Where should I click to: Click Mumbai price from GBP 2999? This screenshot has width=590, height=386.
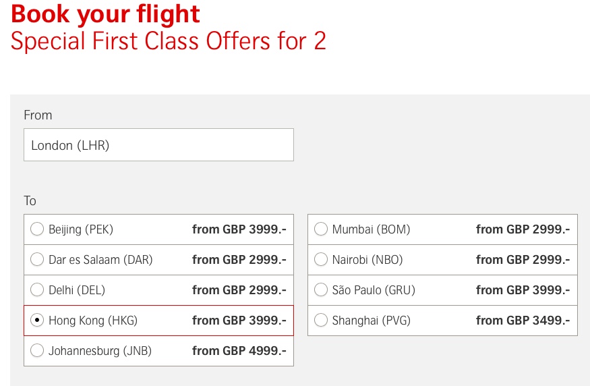(523, 229)
